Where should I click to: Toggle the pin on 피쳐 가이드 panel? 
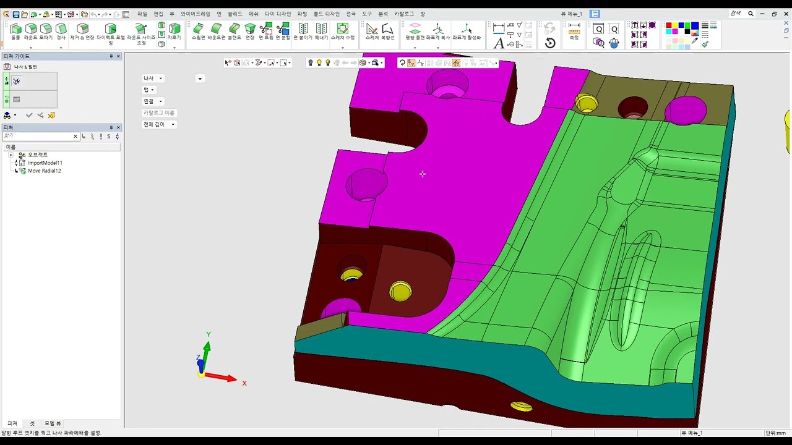coord(111,56)
